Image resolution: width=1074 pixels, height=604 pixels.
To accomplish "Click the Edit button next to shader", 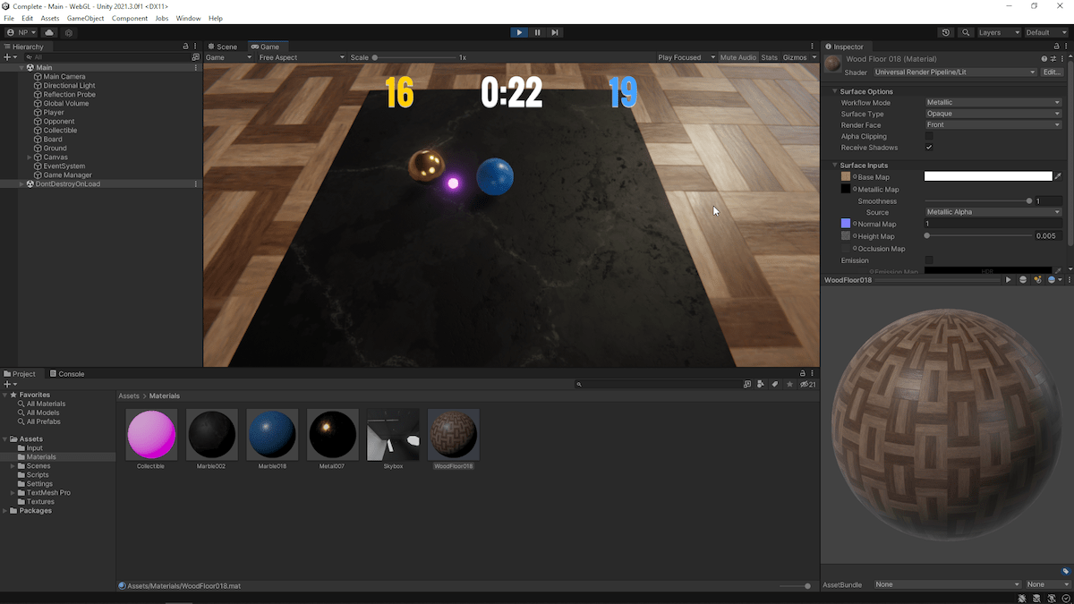I will (1052, 72).
